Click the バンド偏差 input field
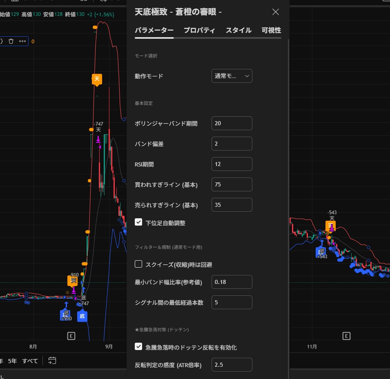390x379 pixels. point(232,144)
